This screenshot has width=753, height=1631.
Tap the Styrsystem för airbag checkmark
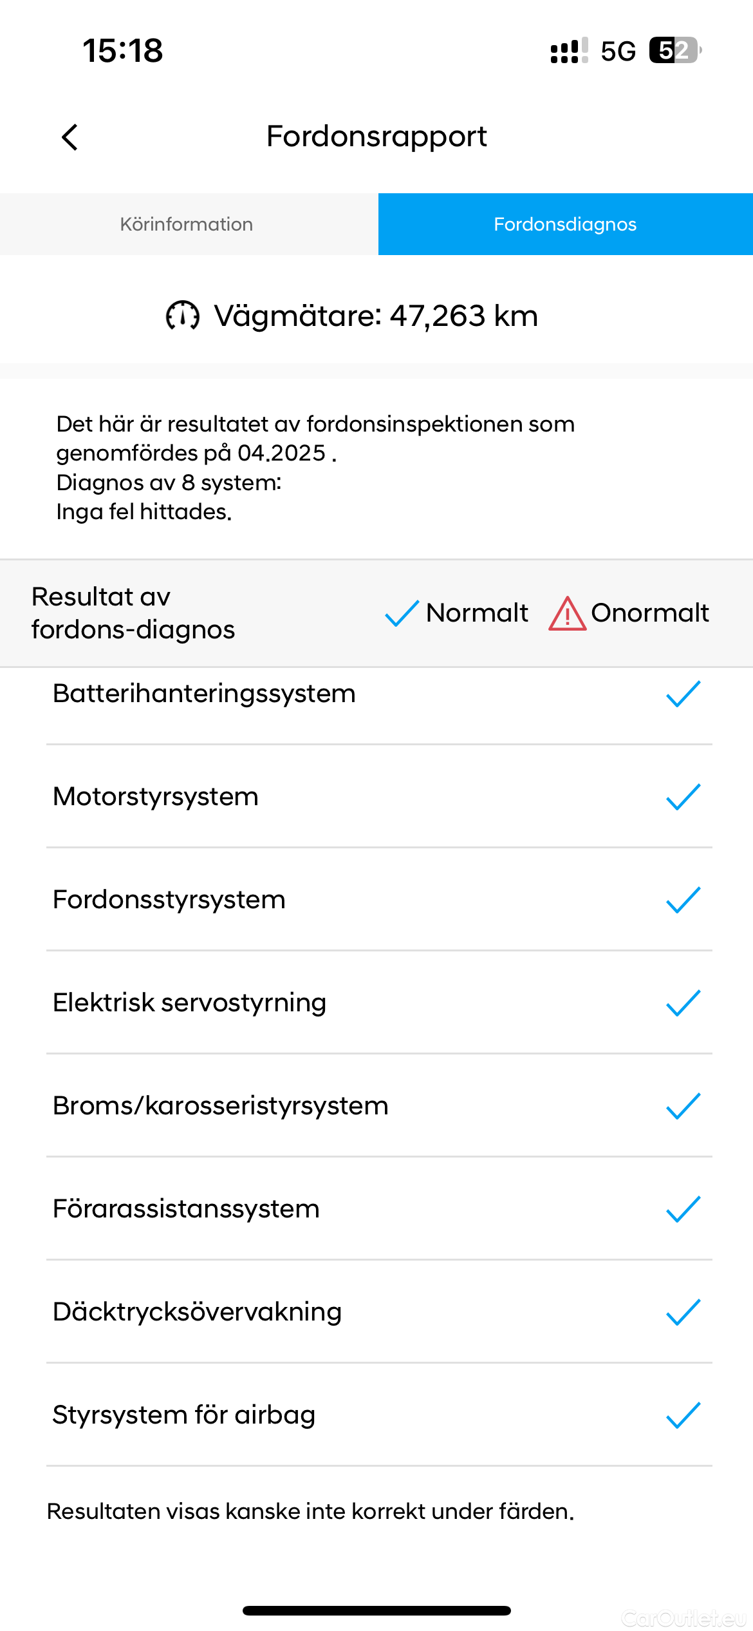[x=683, y=1415]
